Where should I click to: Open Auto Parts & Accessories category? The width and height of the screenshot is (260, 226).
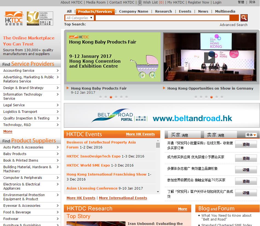pyautogui.click(x=23, y=147)
